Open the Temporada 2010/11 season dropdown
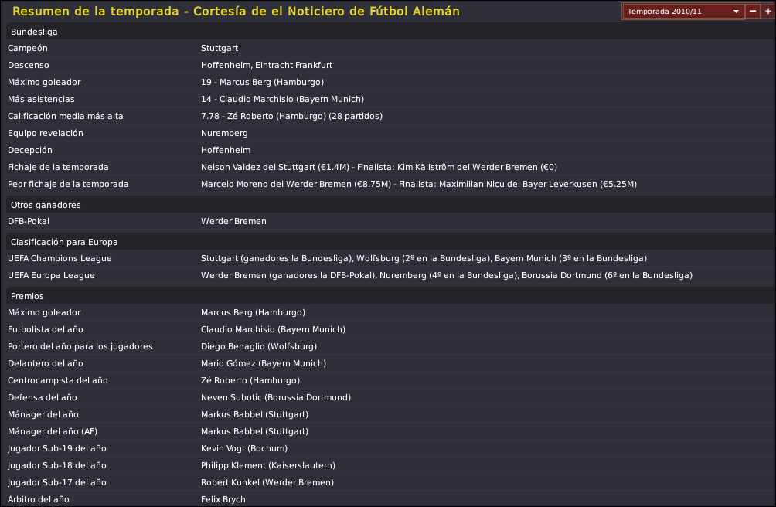Screen dimensions: 776x507 683,12
